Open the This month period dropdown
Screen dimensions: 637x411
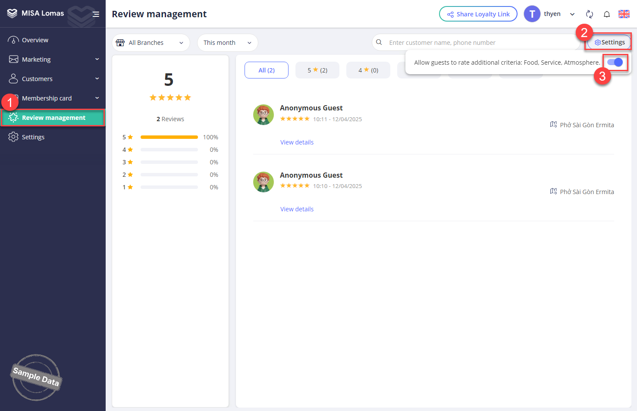click(x=227, y=43)
